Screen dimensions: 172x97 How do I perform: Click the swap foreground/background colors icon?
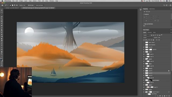2,58
